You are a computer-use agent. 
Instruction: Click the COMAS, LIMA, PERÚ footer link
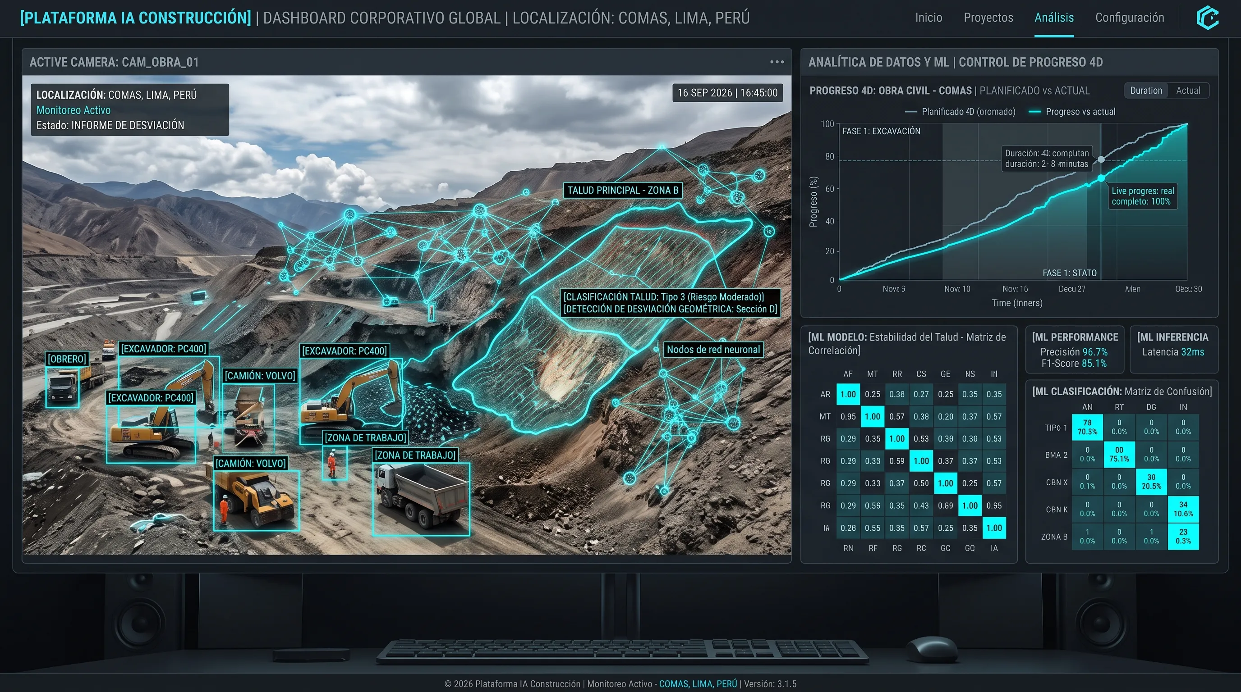698,684
